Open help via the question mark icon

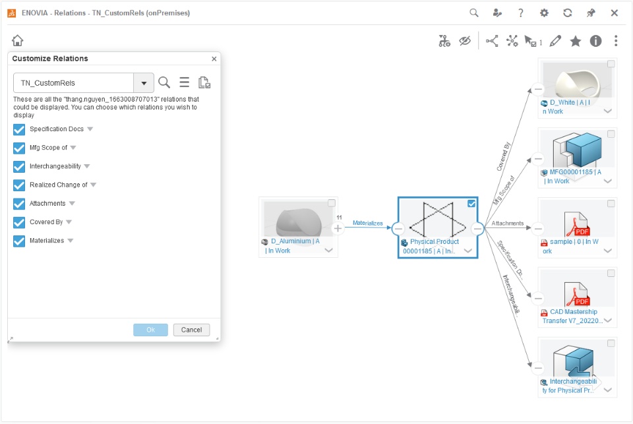[x=521, y=13]
